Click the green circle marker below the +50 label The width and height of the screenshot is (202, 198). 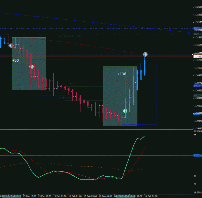pyautogui.click(x=32, y=67)
